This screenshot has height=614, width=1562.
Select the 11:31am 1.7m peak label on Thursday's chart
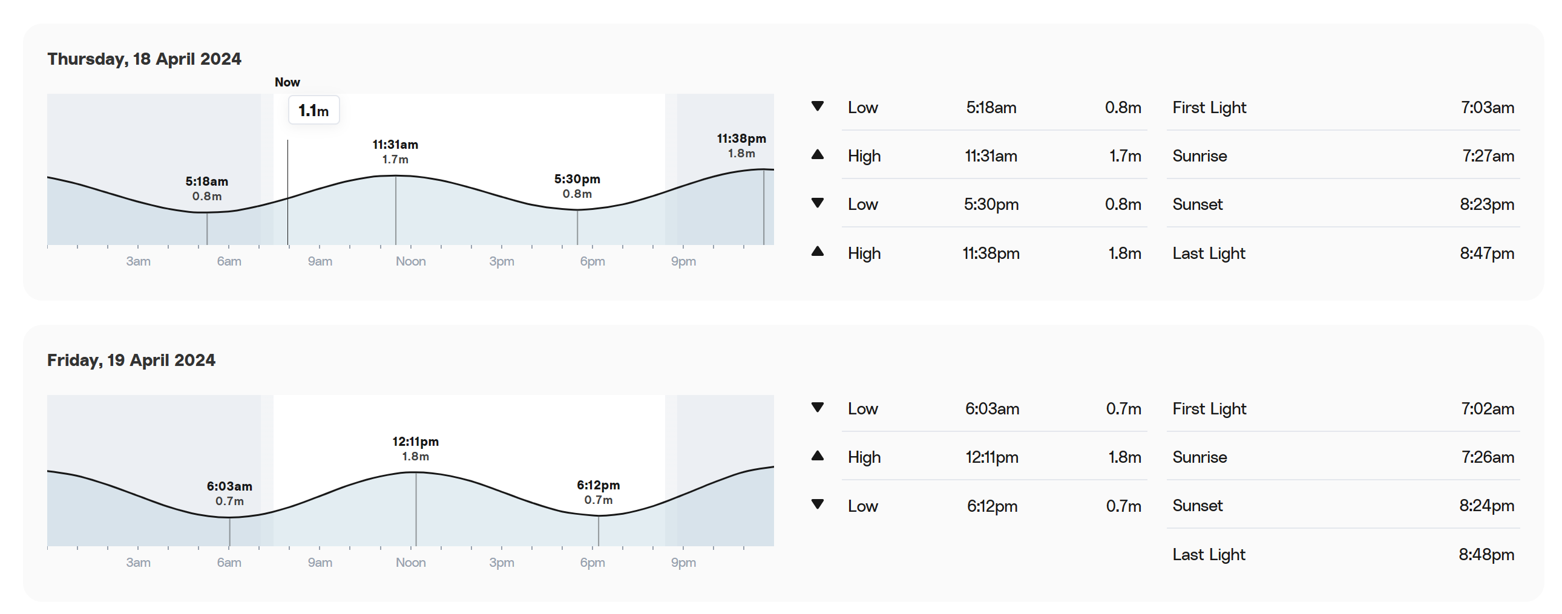click(395, 151)
